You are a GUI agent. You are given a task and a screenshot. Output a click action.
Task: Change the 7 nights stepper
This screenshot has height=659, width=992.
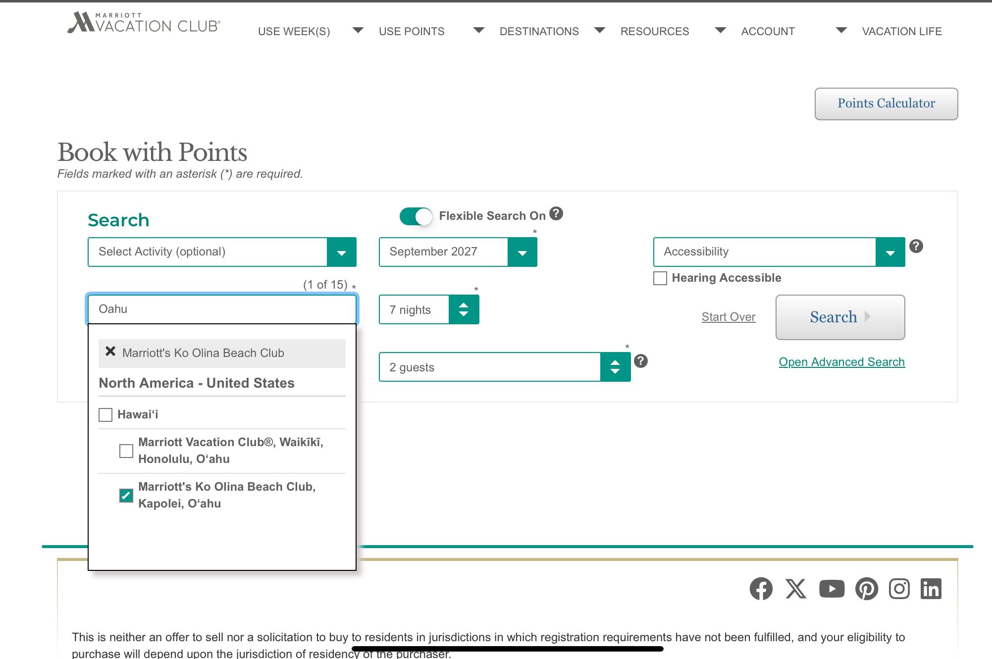click(464, 309)
